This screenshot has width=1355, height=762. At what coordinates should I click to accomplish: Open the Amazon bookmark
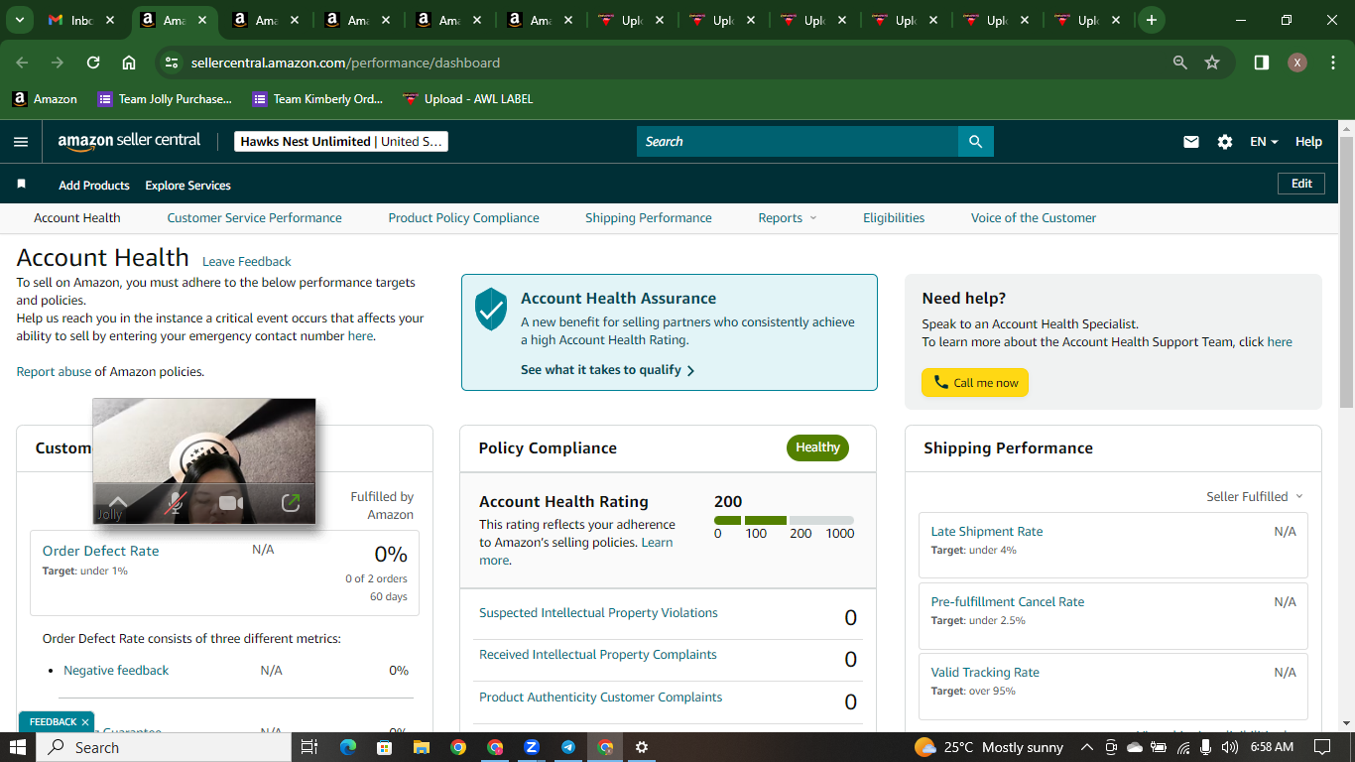tap(45, 99)
